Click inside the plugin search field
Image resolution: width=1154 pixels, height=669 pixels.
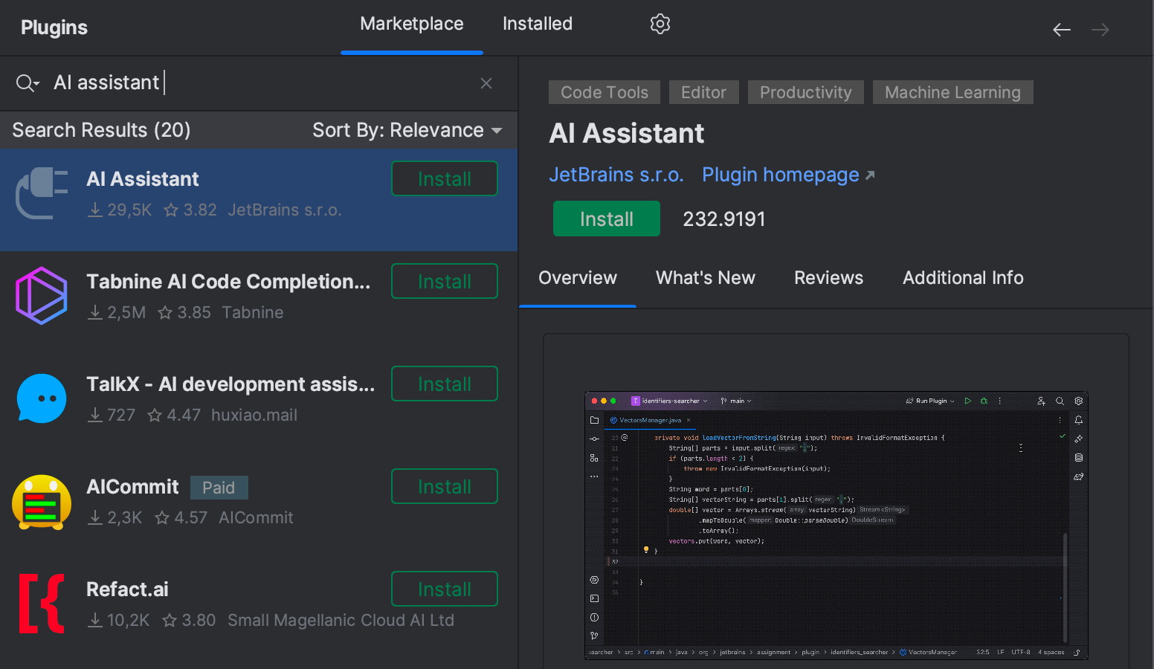223,83
